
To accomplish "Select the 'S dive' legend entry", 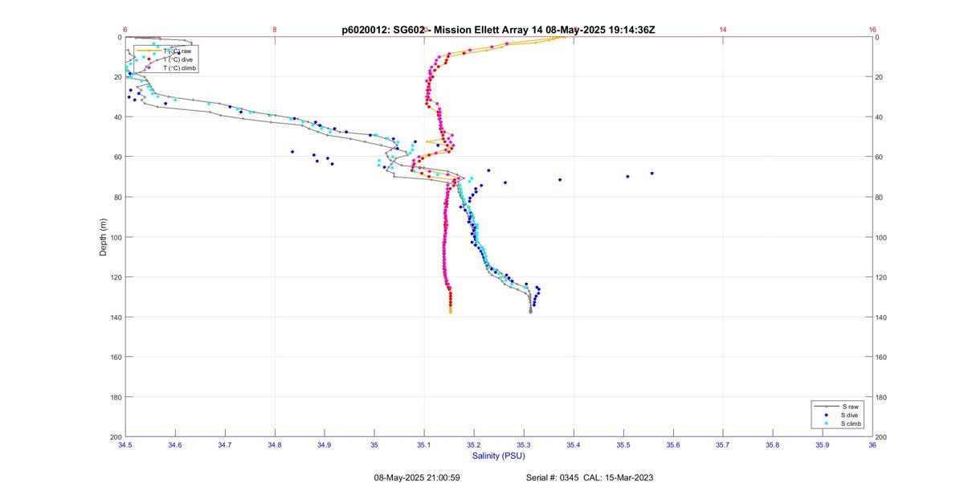I will pos(849,415).
